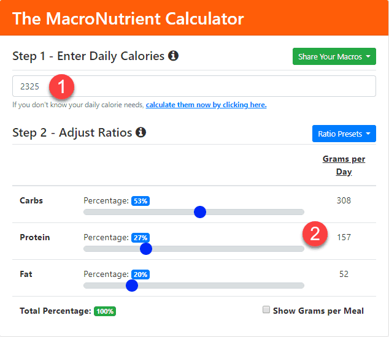Click the Protein slider handle
This screenshot has height=337, width=389.
point(146,249)
